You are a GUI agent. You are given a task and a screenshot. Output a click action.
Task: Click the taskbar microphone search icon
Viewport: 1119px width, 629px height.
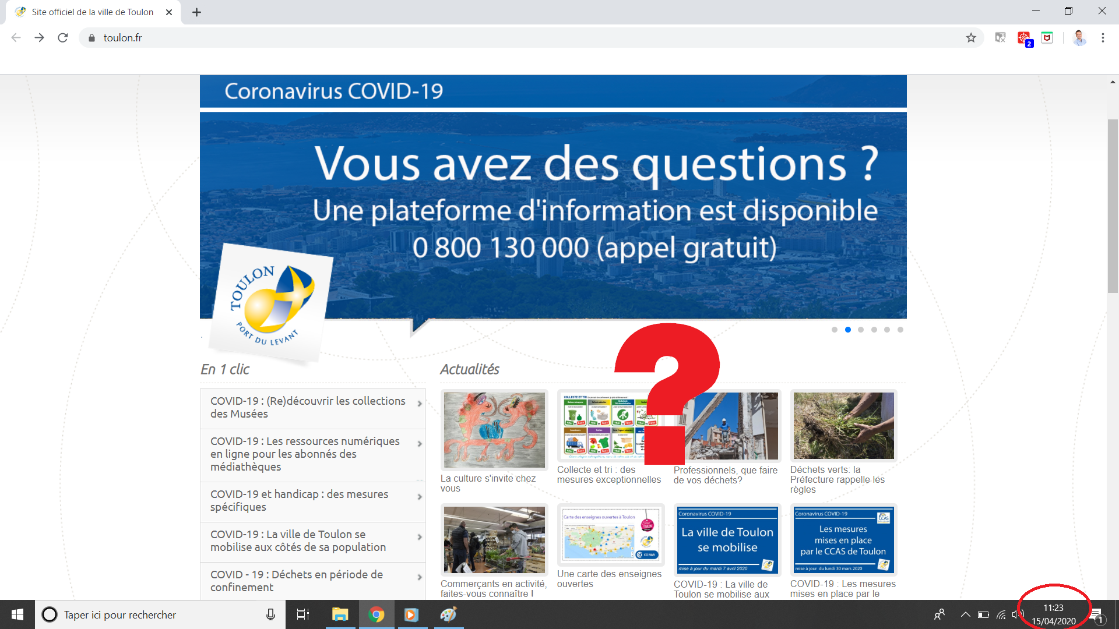point(270,614)
